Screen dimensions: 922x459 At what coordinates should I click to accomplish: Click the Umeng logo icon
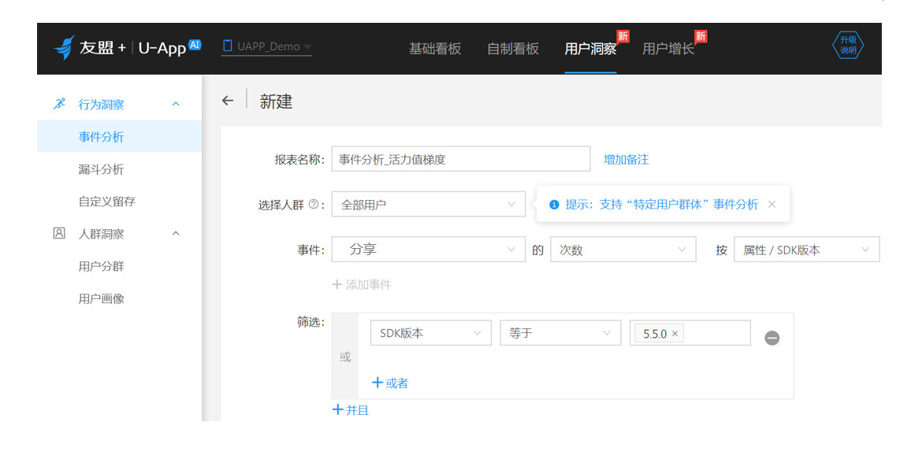click(64, 47)
